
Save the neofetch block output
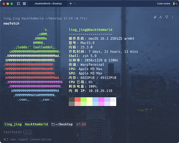[161, 17]
